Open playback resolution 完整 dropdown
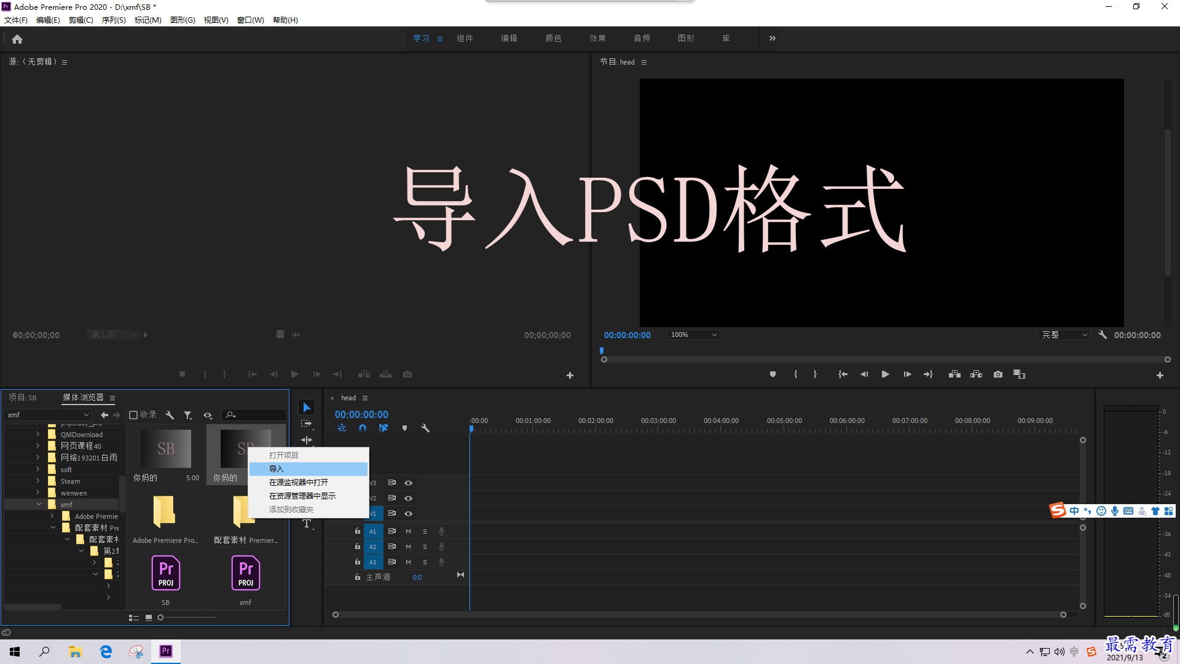Viewport: 1180px width, 664px height. pos(1064,334)
